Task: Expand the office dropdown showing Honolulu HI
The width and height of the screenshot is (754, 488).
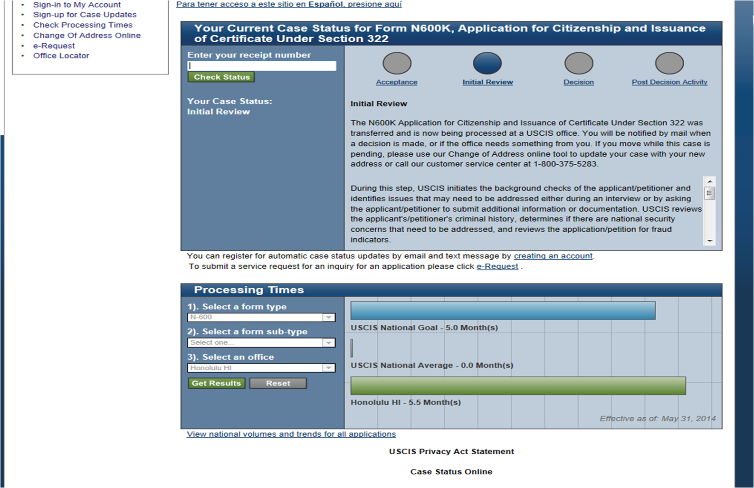Action: (x=261, y=368)
